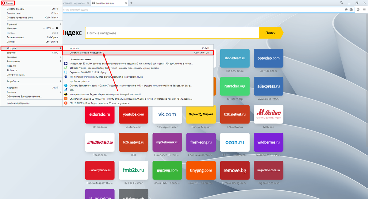This screenshot has width=368, height=199.
Task: Select Очистить историю посещений
Action: click(x=138, y=53)
